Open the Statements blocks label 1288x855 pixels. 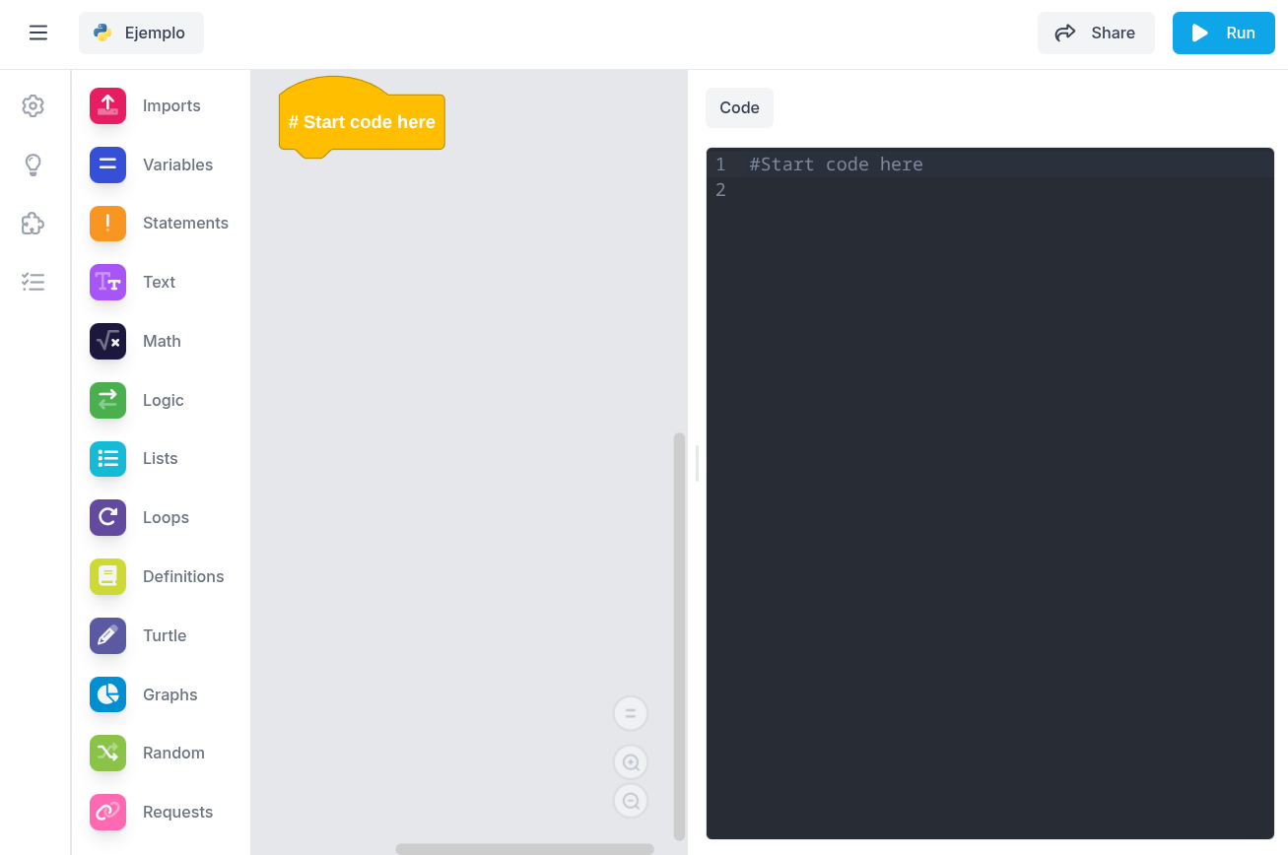click(x=185, y=223)
